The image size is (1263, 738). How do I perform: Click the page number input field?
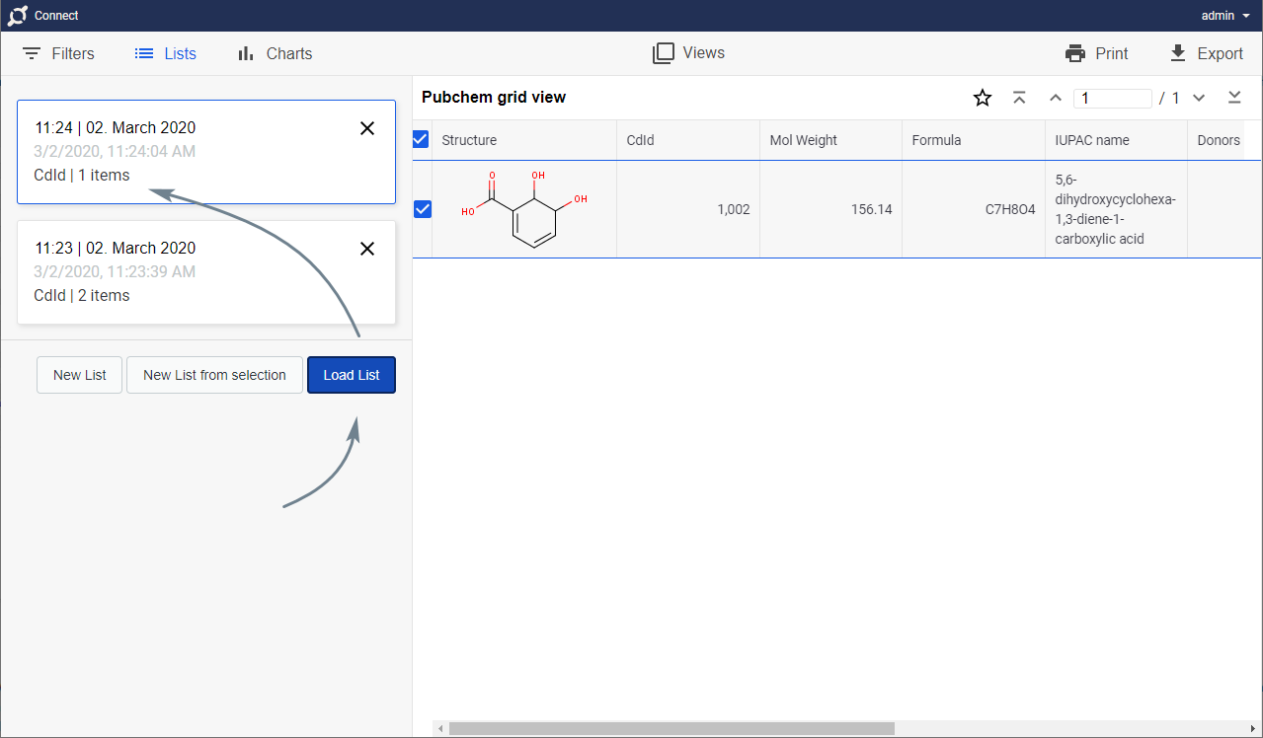[x=1113, y=99]
